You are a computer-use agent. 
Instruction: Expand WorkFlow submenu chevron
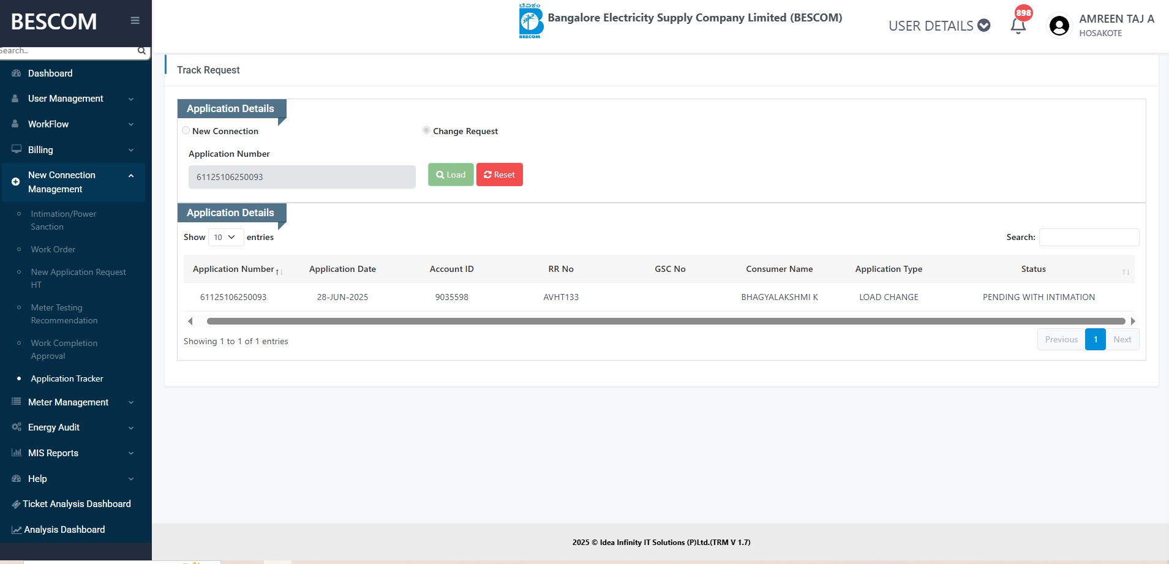pyautogui.click(x=131, y=124)
